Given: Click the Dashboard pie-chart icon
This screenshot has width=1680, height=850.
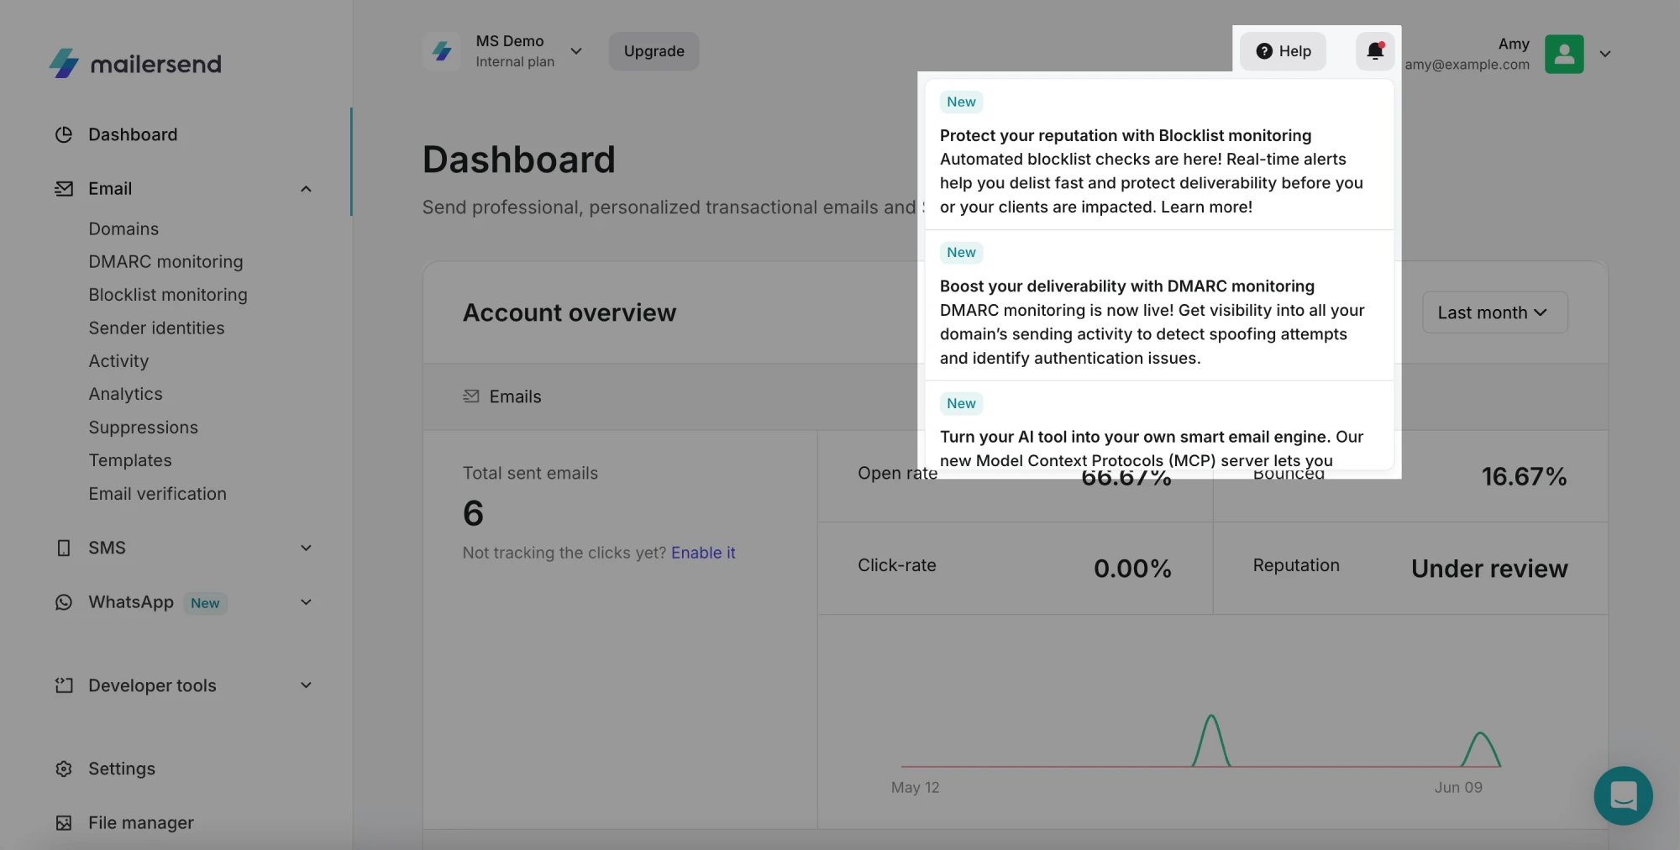Looking at the screenshot, I should tap(64, 134).
